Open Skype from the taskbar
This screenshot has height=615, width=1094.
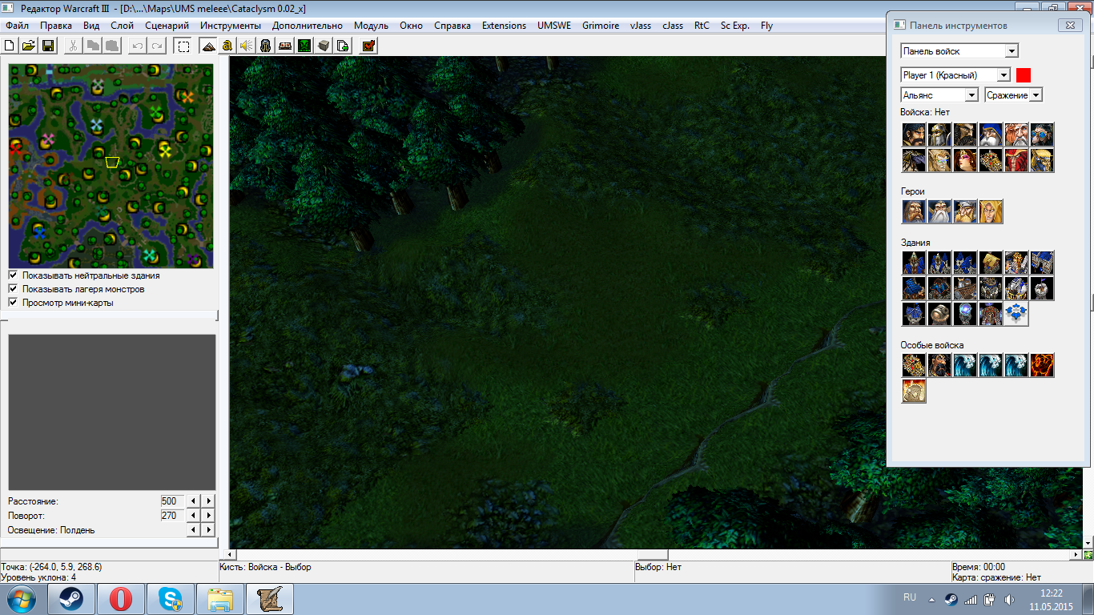click(x=171, y=599)
